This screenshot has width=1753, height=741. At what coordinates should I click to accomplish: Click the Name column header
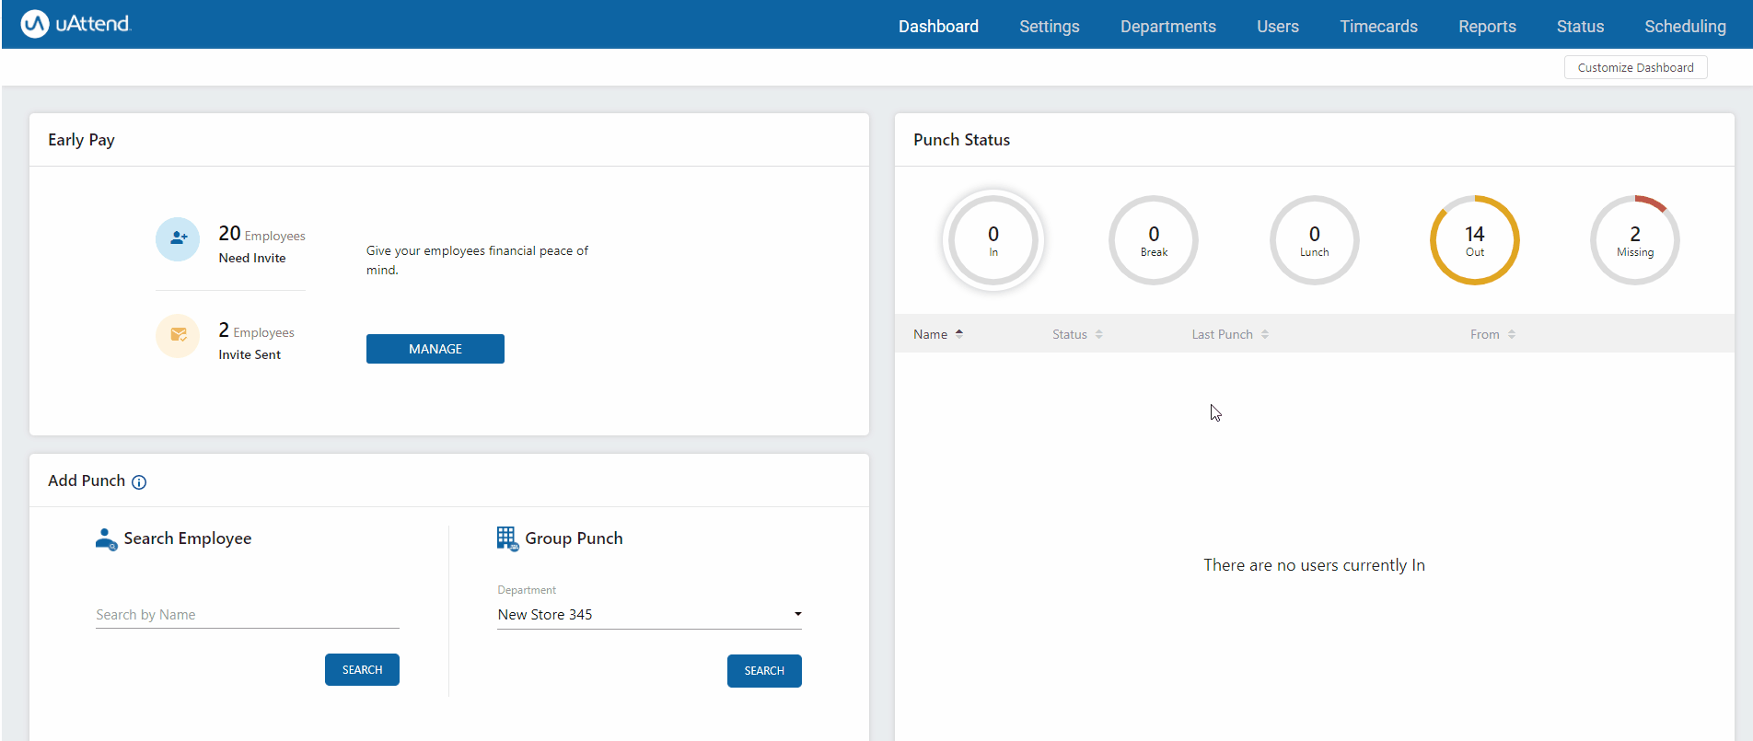point(930,334)
